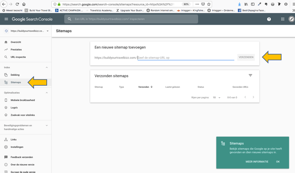This screenshot has height=173, width=295.
Task: Open the browser library icon
Action: [x=246, y=4]
